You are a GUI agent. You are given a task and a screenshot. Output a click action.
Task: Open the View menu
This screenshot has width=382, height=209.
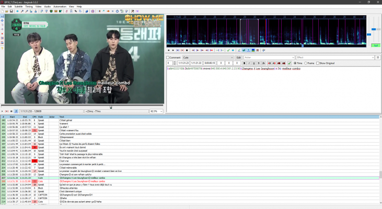coord(72,7)
